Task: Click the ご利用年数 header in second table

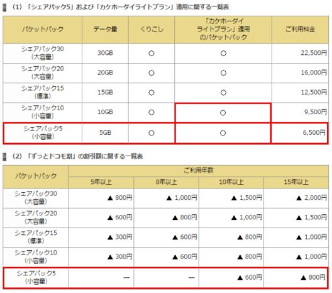Action: [199, 171]
